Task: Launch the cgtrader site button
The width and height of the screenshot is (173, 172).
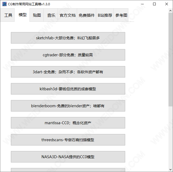Action: (x=68, y=55)
